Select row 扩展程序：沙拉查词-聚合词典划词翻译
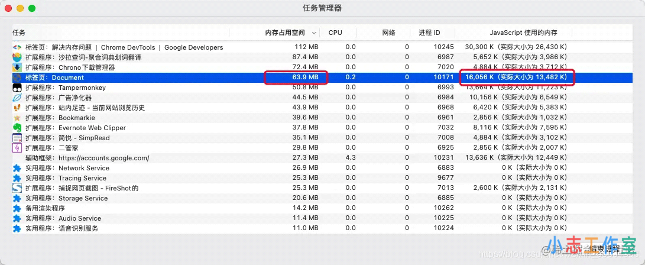 tap(322, 57)
